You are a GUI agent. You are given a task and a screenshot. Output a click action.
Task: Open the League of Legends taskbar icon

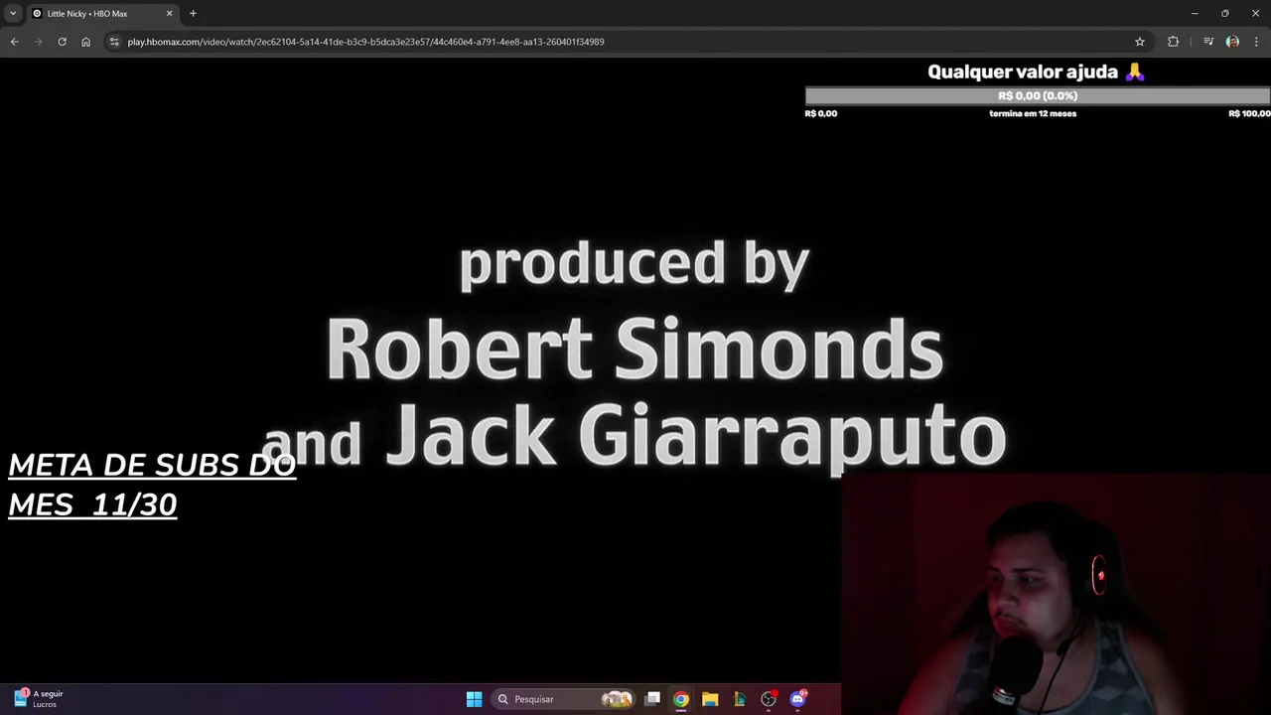click(739, 699)
